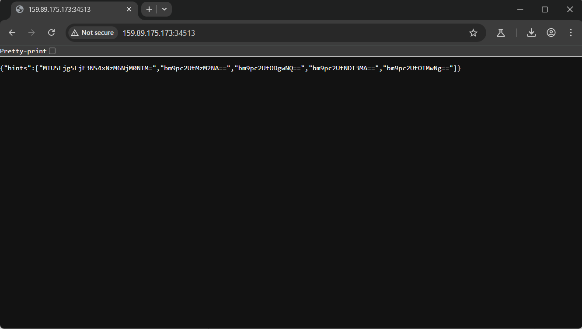Click the globe favicon on the tab
This screenshot has width=582, height=329.
20,9
